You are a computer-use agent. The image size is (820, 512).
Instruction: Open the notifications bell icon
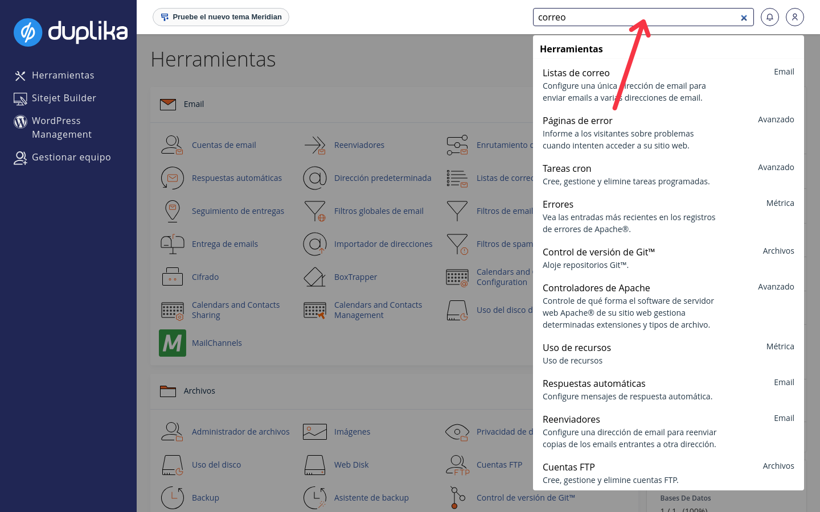click(x=770, y=17)
